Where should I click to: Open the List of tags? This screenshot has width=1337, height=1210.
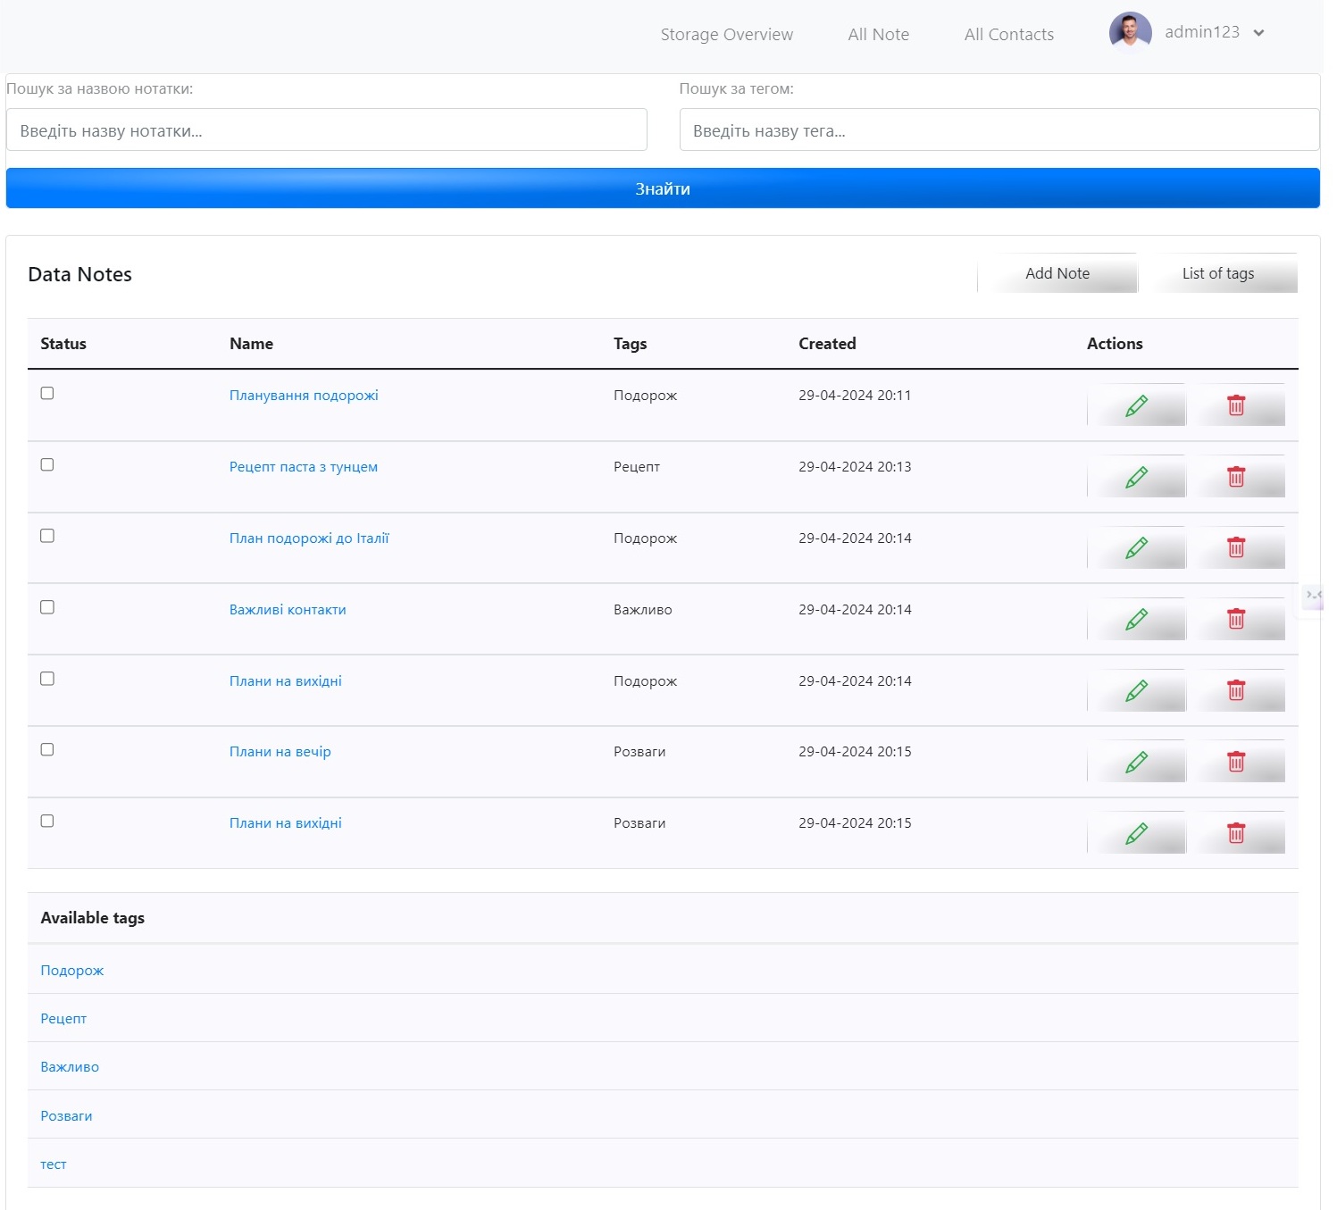(1218, 273)
